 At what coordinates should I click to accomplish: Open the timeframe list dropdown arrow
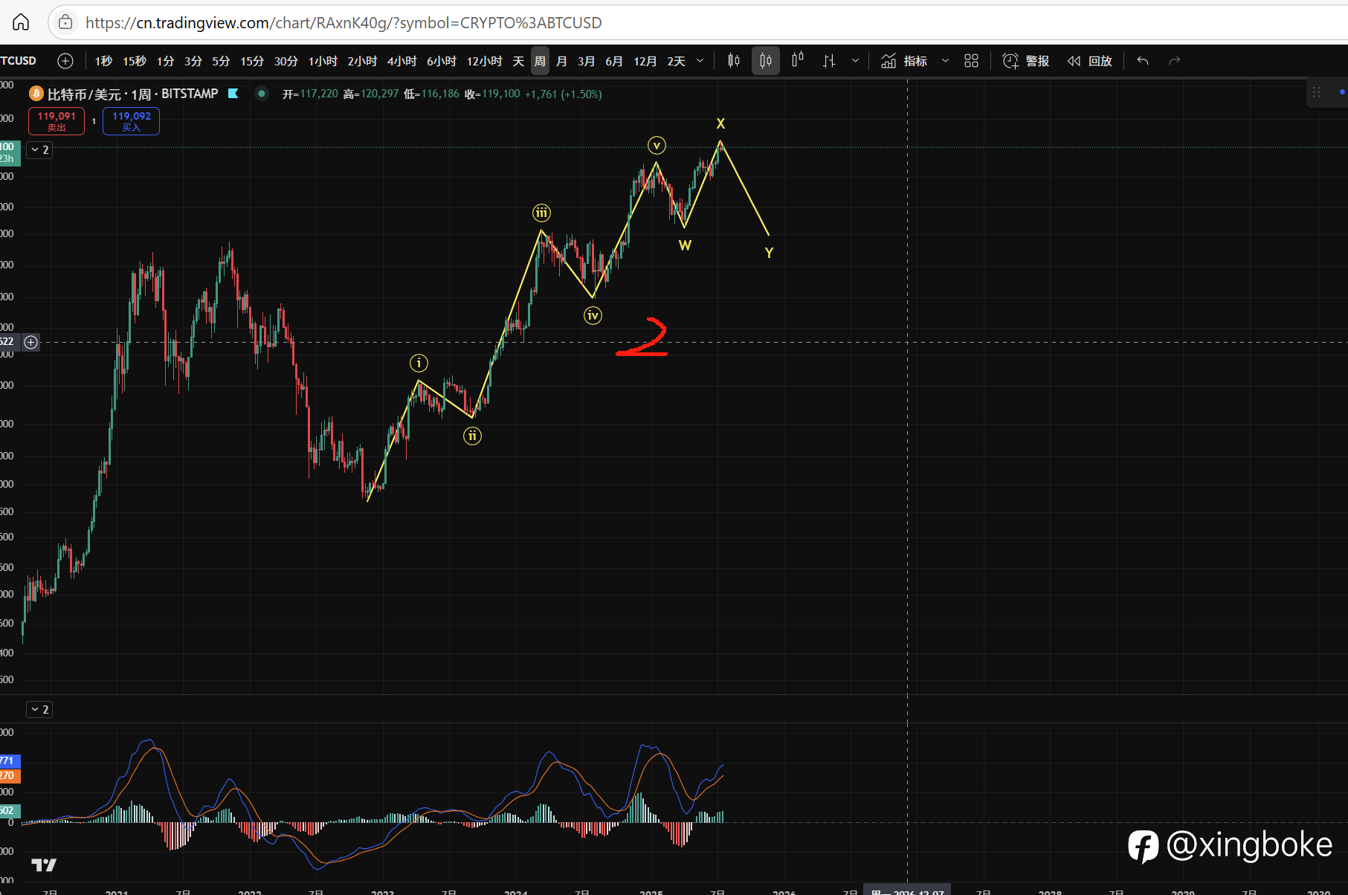700,61
